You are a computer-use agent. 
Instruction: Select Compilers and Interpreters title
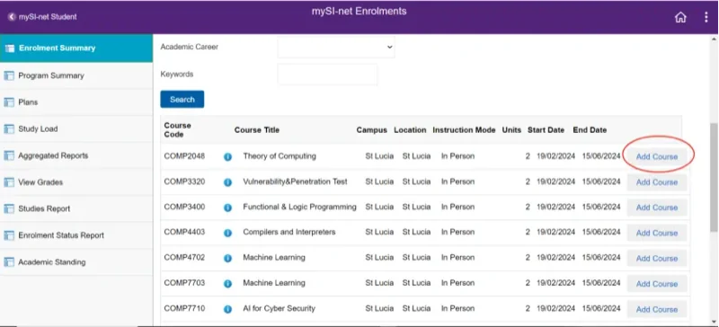coord(289,232)
